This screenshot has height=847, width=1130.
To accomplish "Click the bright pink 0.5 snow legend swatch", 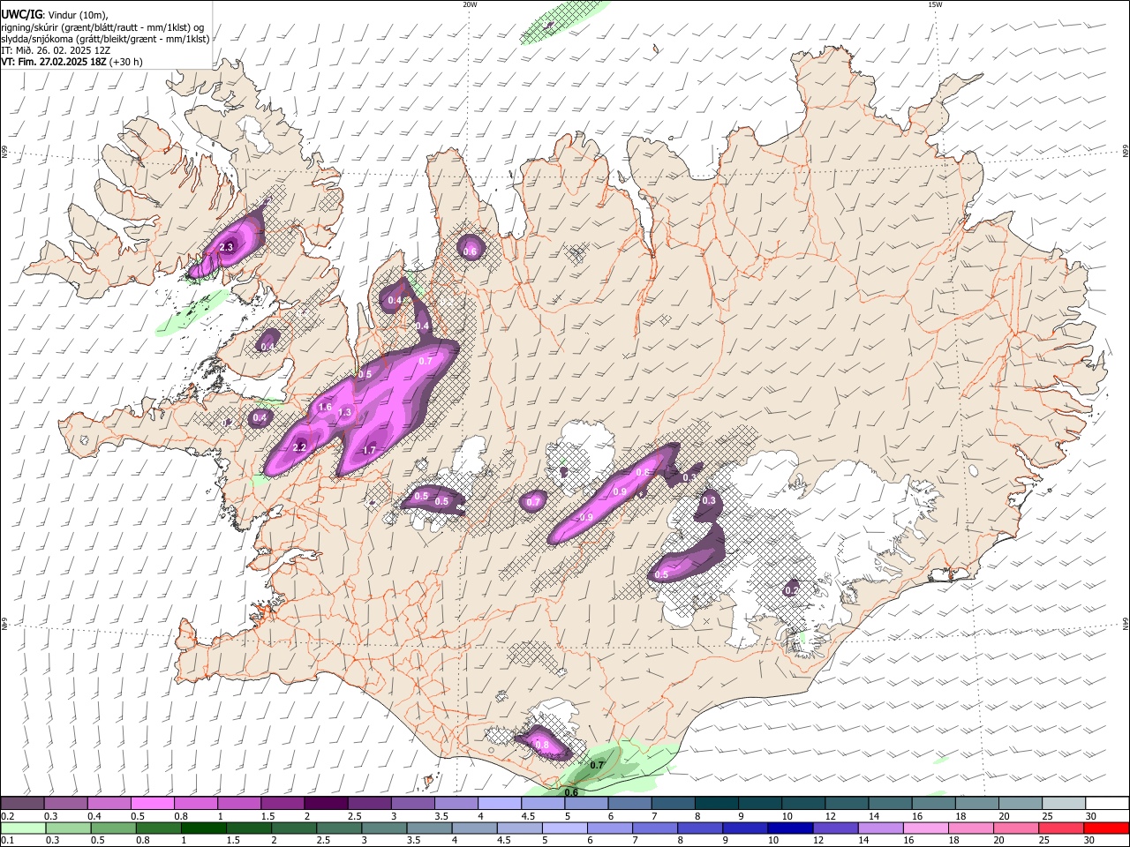I will click(x=153, y=804).
